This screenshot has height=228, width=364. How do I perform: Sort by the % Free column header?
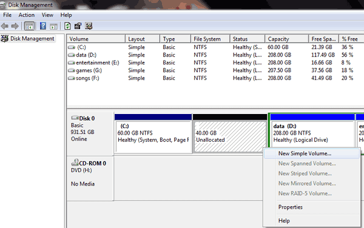351,39
